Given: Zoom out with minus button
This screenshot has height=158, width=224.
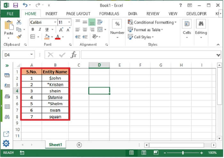Looking at the screenshot, I should coord(165,153).
